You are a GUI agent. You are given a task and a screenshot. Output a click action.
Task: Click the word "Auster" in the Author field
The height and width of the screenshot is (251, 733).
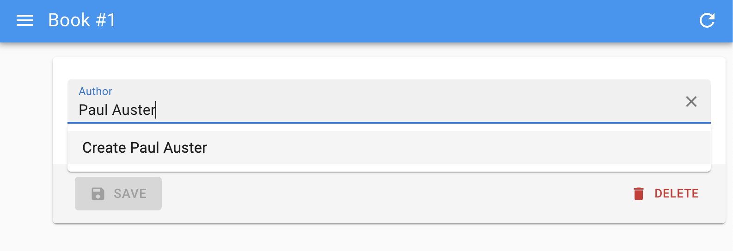pyautogui.click(x=133, y=110)
